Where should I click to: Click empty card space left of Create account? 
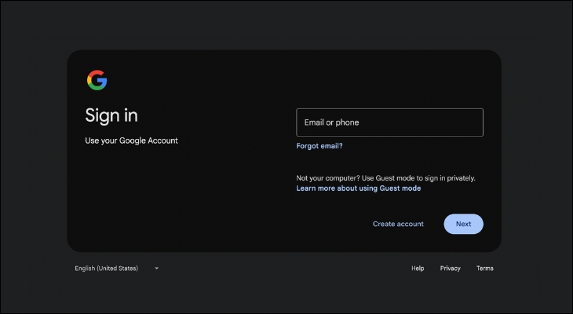click(235, 224)
